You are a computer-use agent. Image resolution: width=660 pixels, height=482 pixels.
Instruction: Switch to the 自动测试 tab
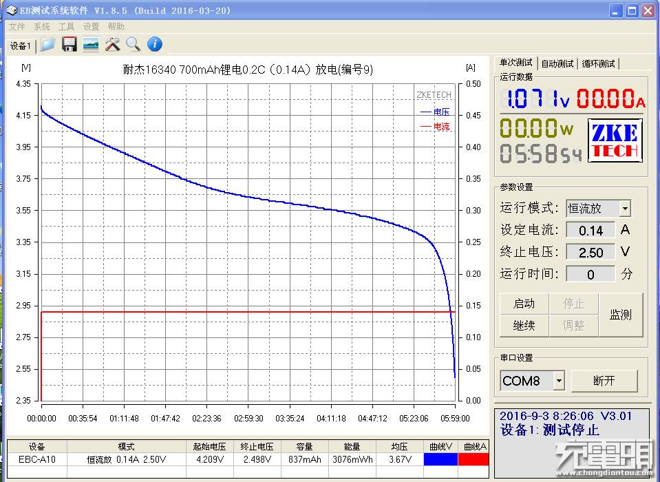coord(557,63)
